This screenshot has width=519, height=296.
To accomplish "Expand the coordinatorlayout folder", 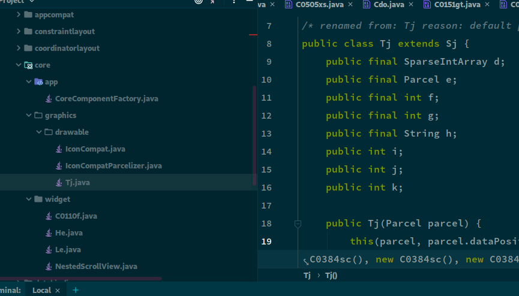I will point(19,49).
